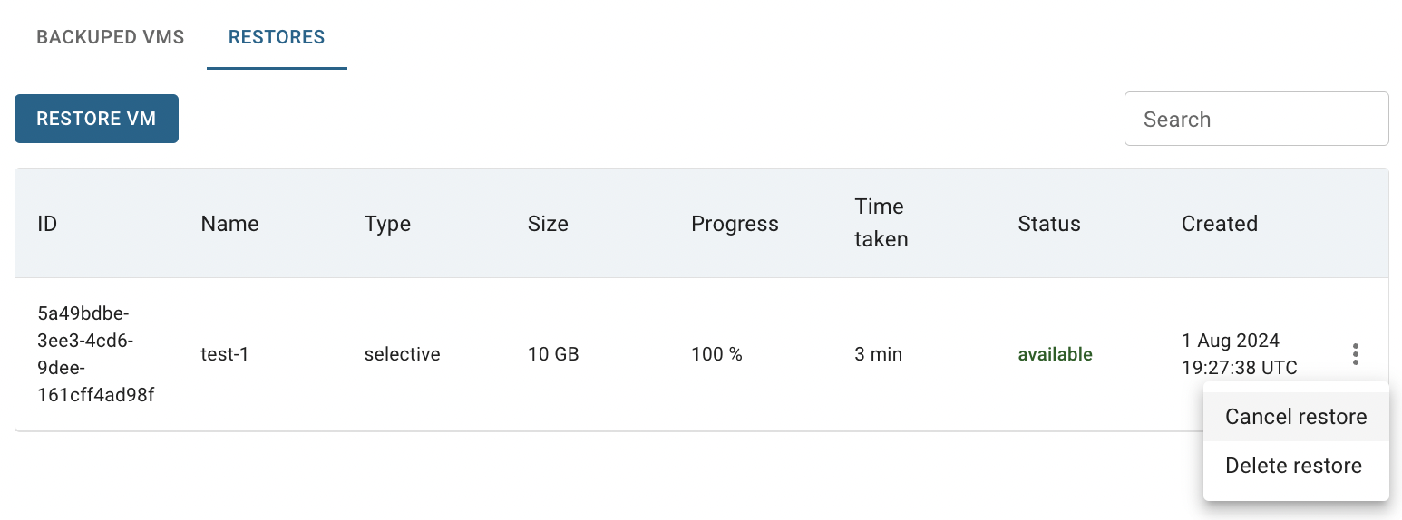Sort table by Type column header
Screen dimensions: 1402x520
(x=387, y=224)
